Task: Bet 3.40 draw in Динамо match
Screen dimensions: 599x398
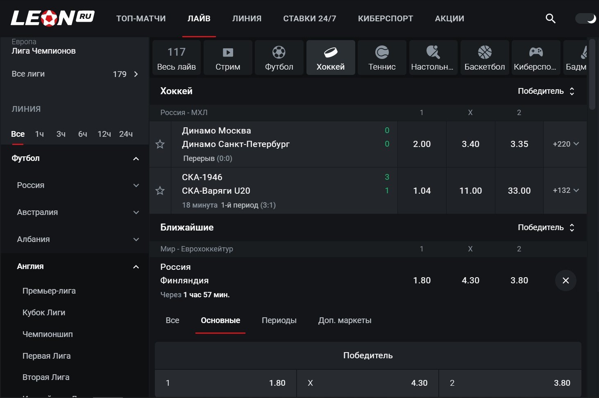Action: pos(471,144)
